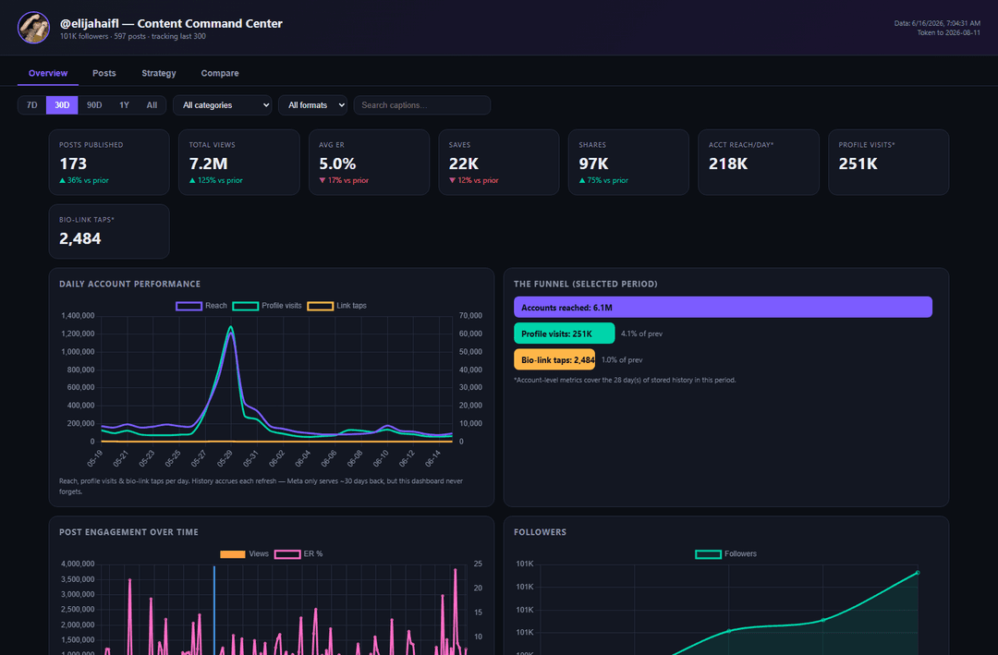Choose the 90D time range
Image resolution: width=998 pixels, height=655 pixels.
[94, 105]
